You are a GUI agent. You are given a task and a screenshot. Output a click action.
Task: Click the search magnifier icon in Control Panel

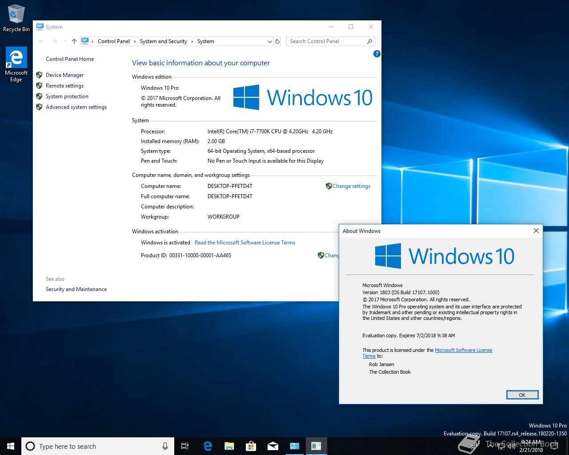click(x=369, y=41)
